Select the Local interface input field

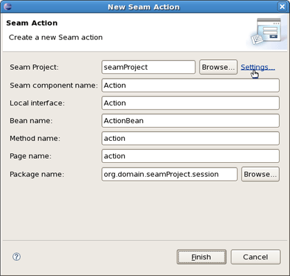[x=191, y=103]
